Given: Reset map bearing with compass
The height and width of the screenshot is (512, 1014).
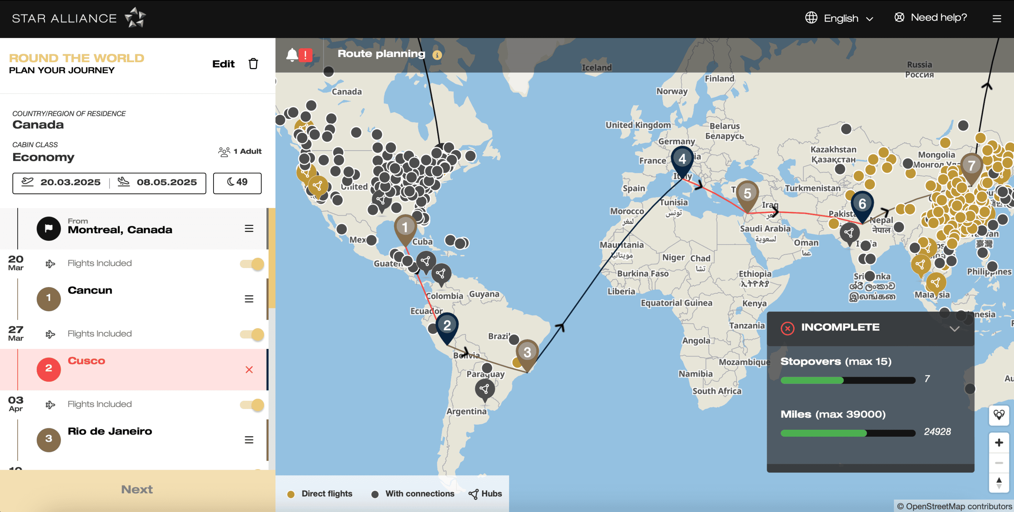Looking at the screenshot, I should point(999,483).
